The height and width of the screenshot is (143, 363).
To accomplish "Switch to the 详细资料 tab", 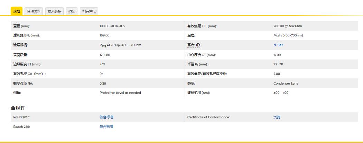I will tap(34, 11).
